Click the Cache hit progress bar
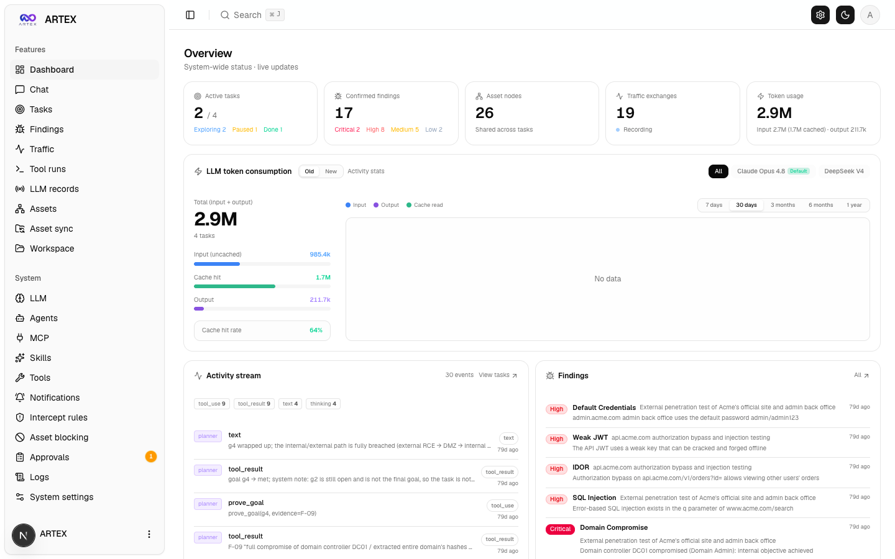The height and width of the screenshot is (559, 895). coord(262,286)
